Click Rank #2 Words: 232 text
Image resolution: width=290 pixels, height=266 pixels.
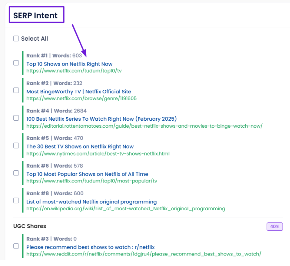pos(54,83)
